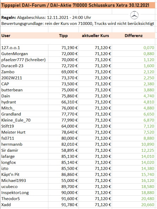Select butterbean's tip of 75,000 €

(x=63, y=90)
